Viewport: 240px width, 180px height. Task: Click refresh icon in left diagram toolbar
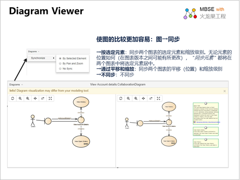tap(13, 98)
